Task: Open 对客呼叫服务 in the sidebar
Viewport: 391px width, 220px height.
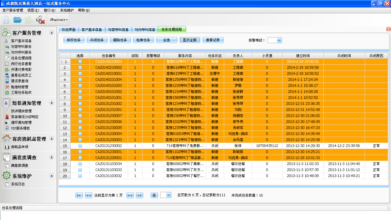Action: [21, 47]
